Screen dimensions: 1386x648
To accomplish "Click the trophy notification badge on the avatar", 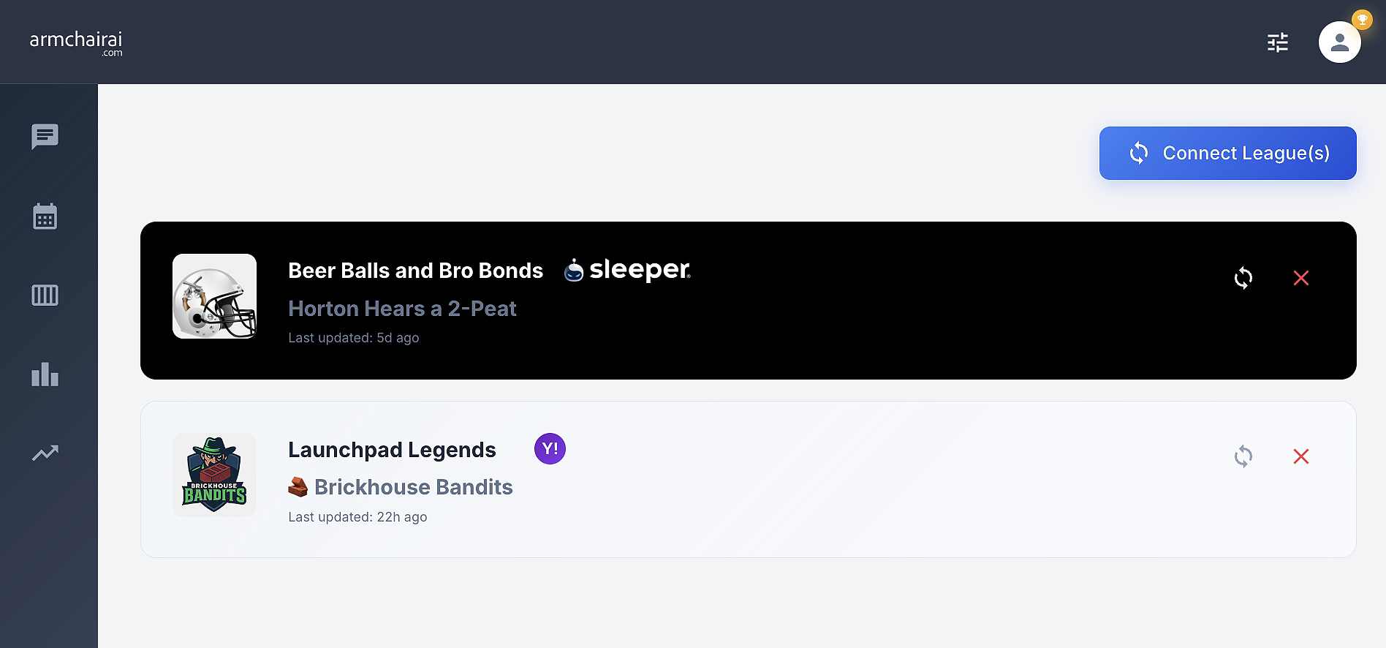I will 1361,20.
